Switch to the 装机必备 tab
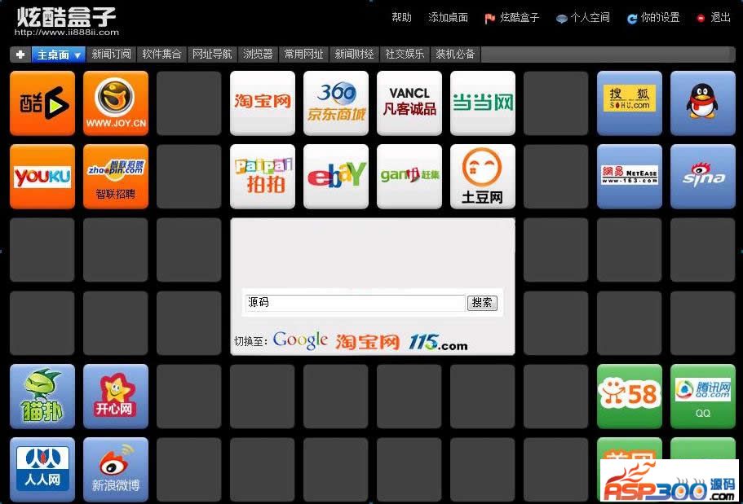 pos(455,55)
